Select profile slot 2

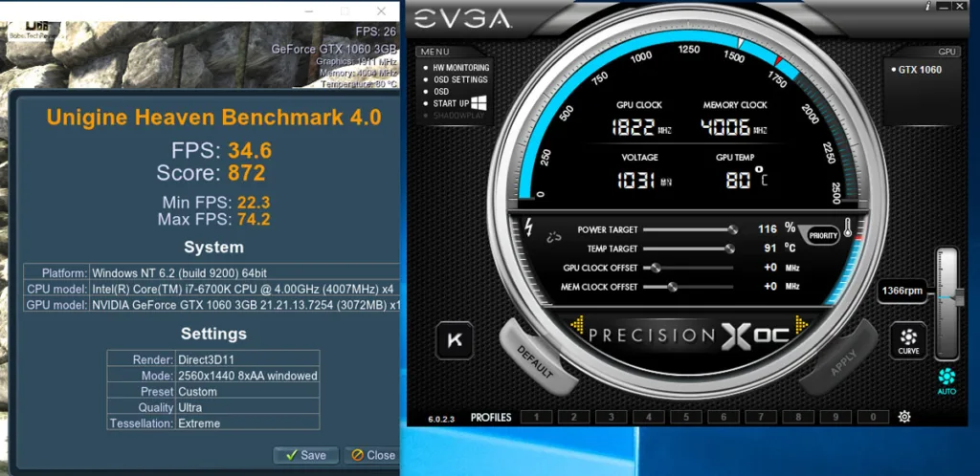pos(574,418)
